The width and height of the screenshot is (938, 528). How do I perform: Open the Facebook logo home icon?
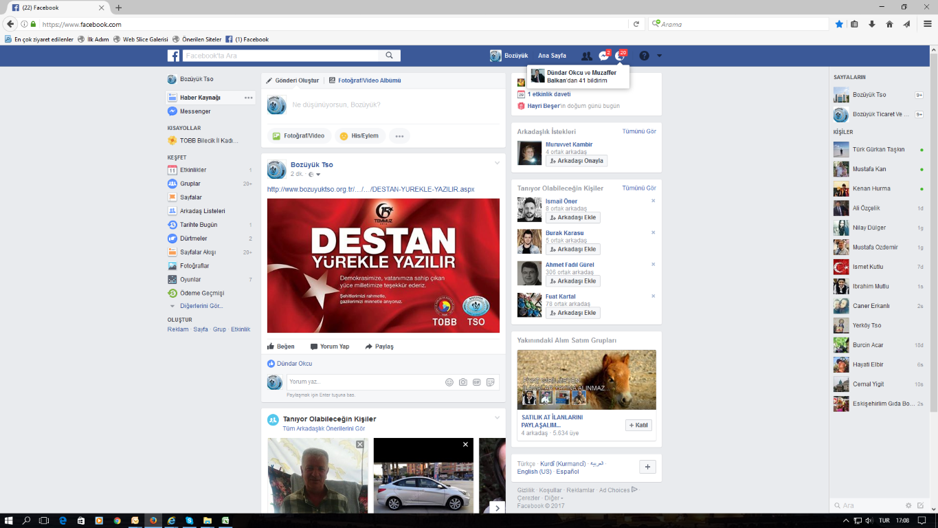173,56
